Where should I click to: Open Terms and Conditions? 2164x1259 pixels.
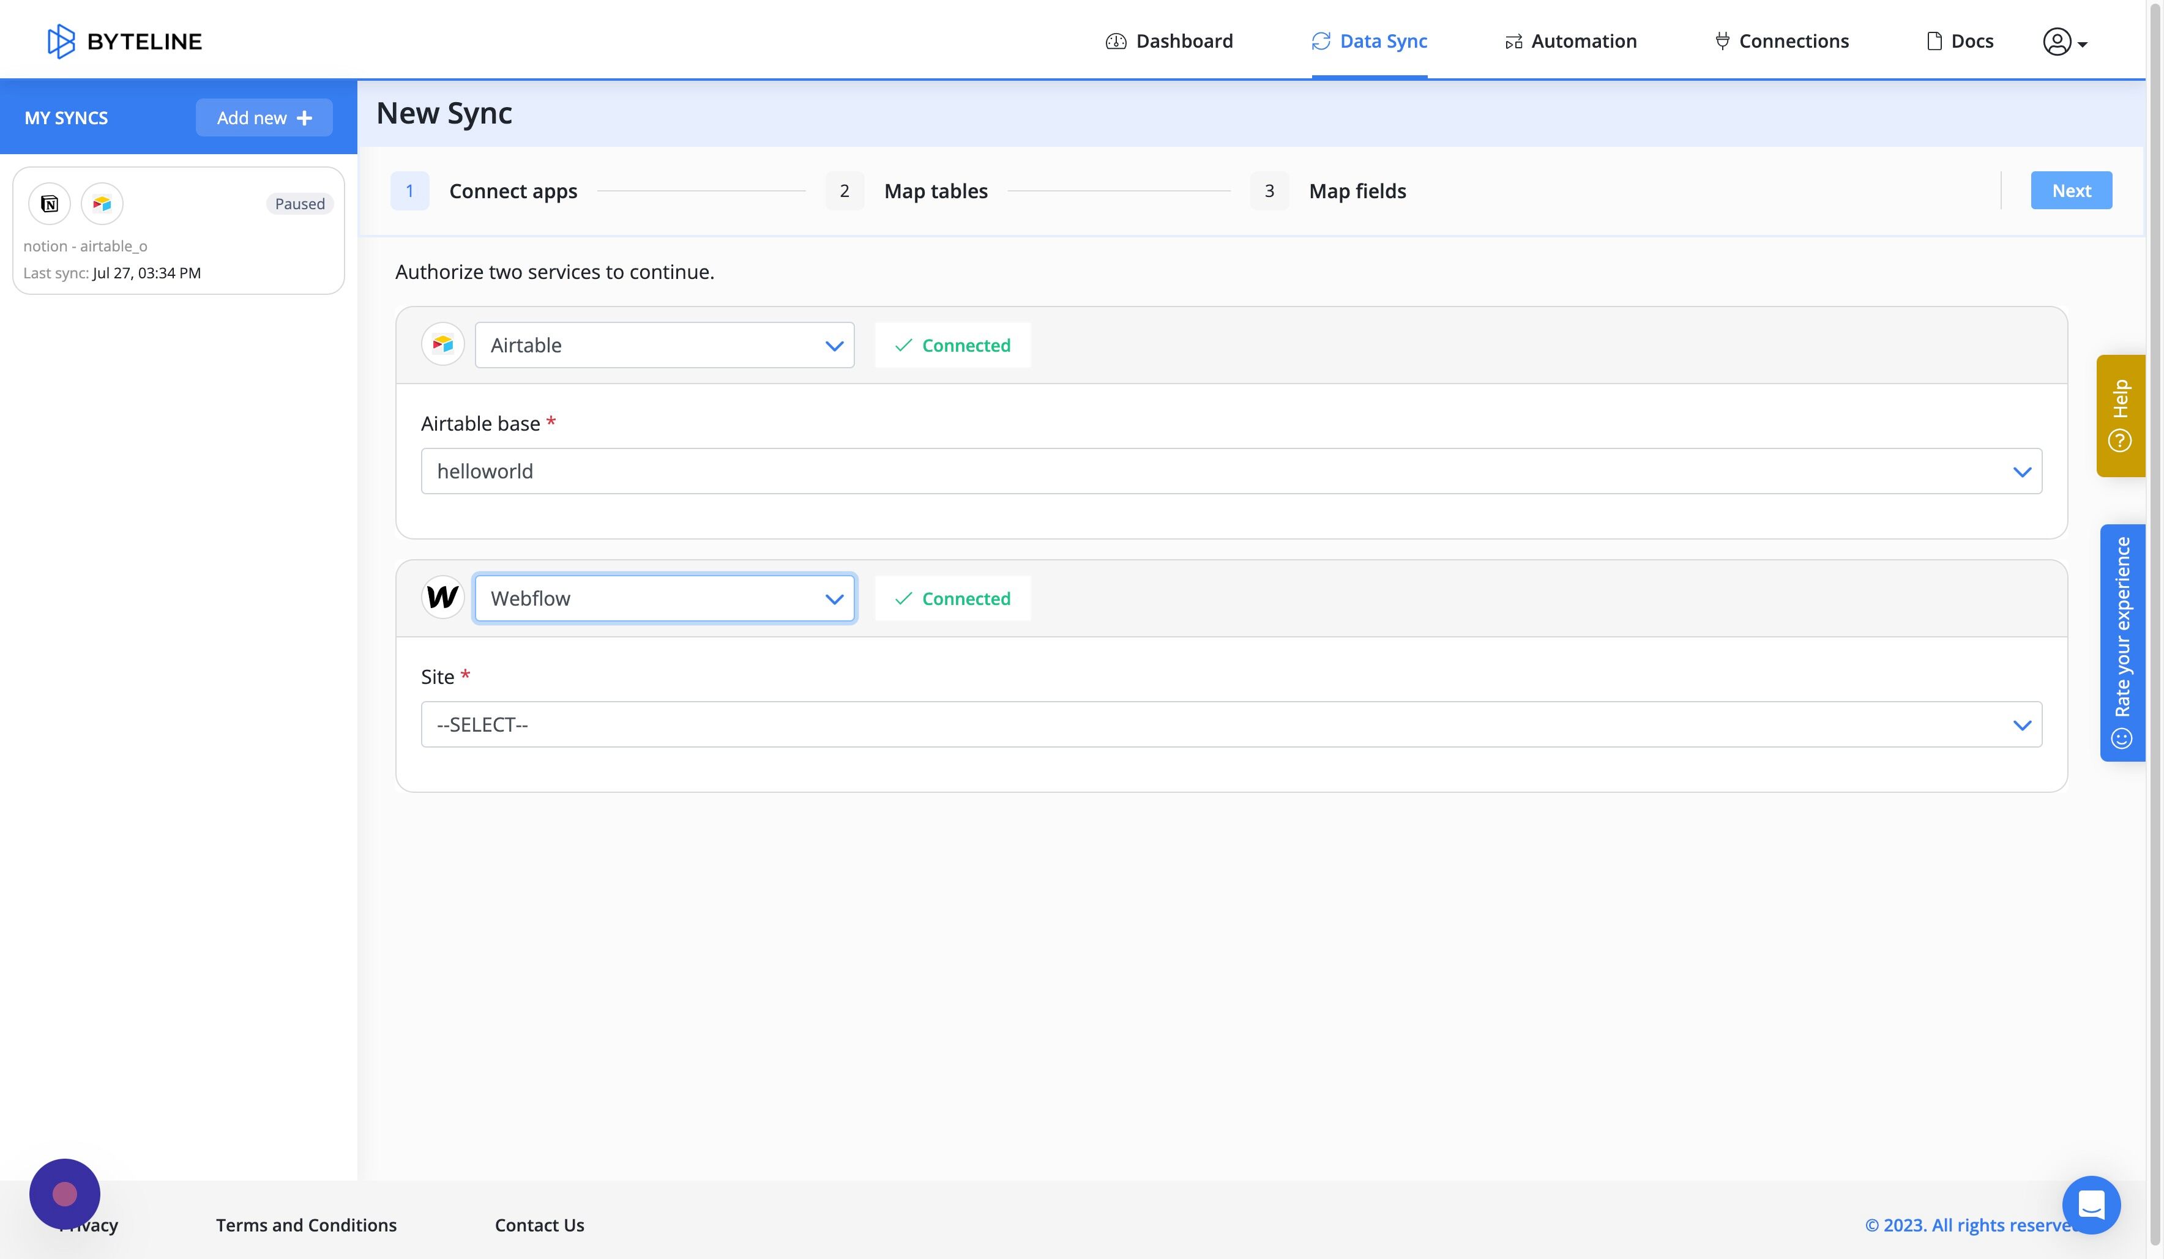click(306, 1225)
